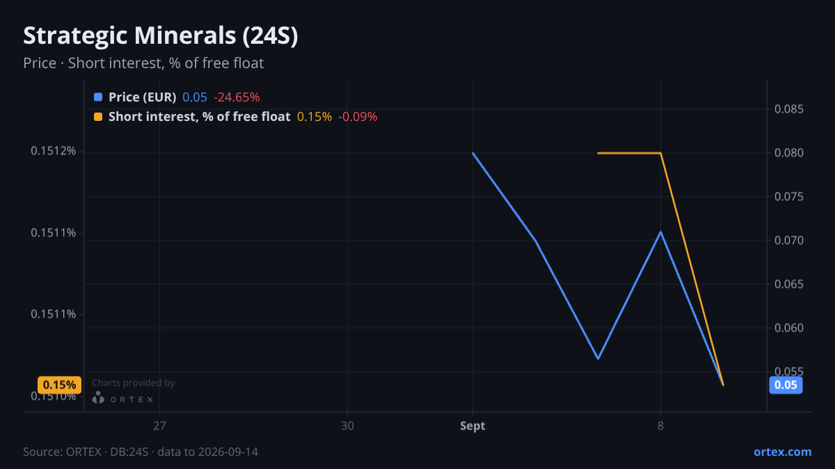Viewport: 835px width, 469px height.
Task: Click the blue Price legend swatch
Action: 97,97
